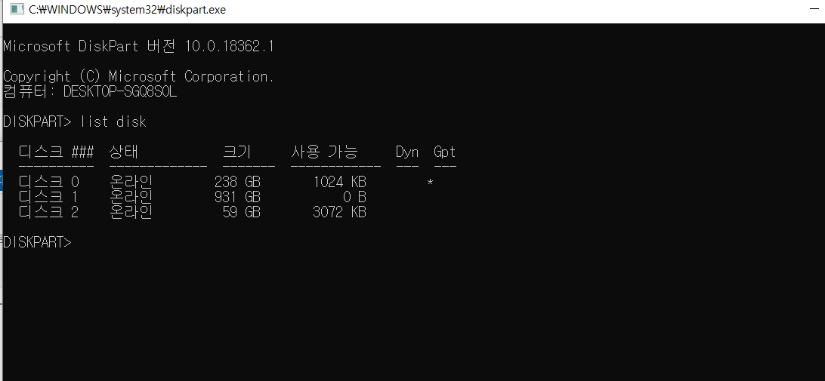Viewport: 825px width, 381px height.
Task: Click the 'Dyn' column header
Action: 407,152
